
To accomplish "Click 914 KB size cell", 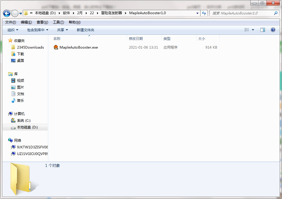I will 211,47.
